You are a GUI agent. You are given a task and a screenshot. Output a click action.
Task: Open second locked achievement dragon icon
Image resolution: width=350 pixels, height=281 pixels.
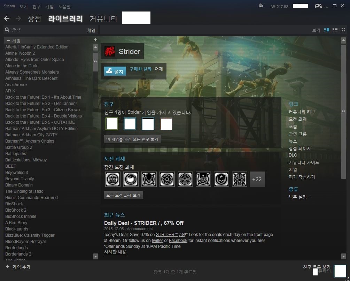131,179
